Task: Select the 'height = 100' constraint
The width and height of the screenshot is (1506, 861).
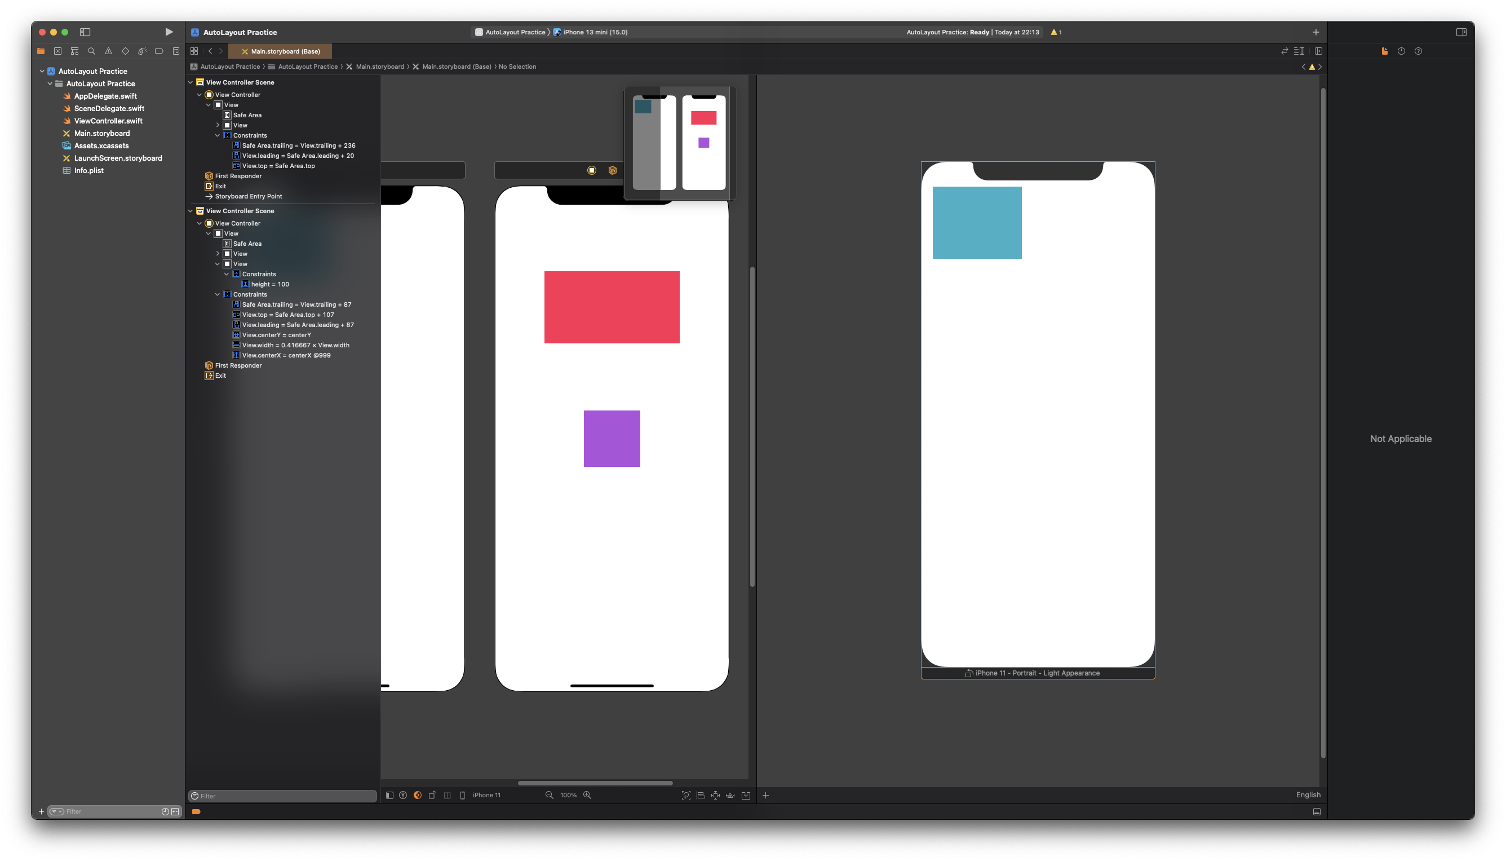Action: point(269,284)
